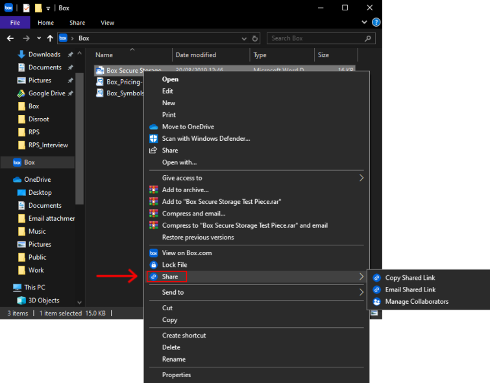This screenshot has height=383, width=490.
Task: Refresh the Box folder view
Action: 255,38
